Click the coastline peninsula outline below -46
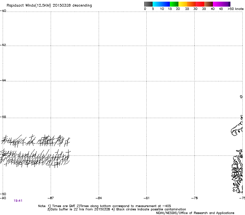Viewport: 245px width, 215px height. click(237, 128)
